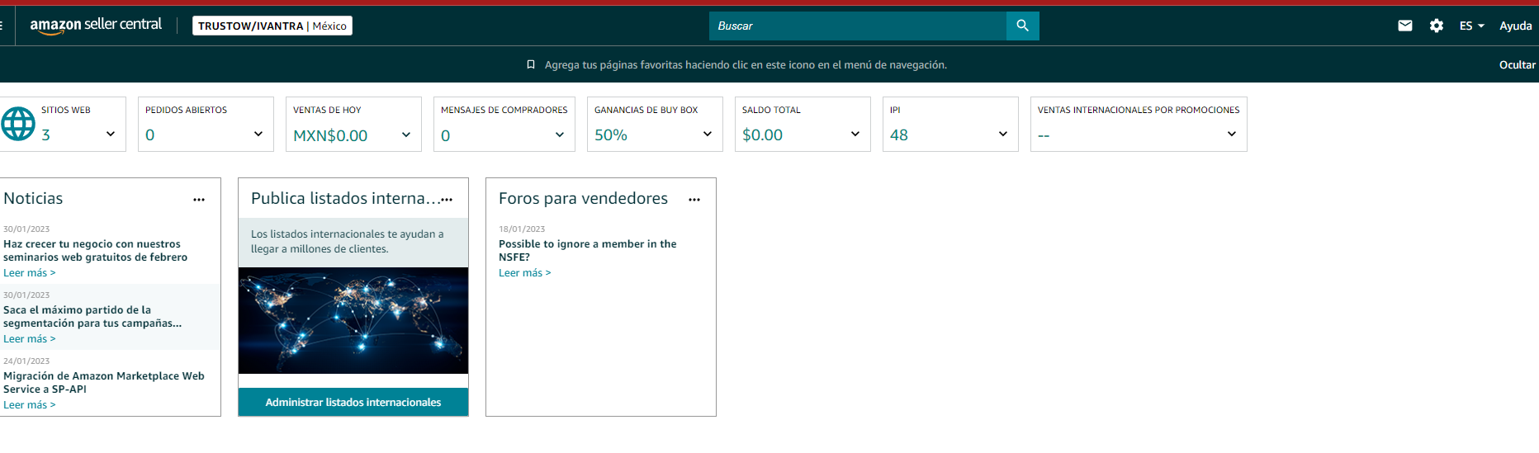Expand Ventas Internacionales por Promociones dropdown

pos(1232,134)
